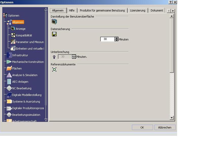The image size is (223, 158).
Task: Select NC Bearbeitung tree label
Action: 22,88
